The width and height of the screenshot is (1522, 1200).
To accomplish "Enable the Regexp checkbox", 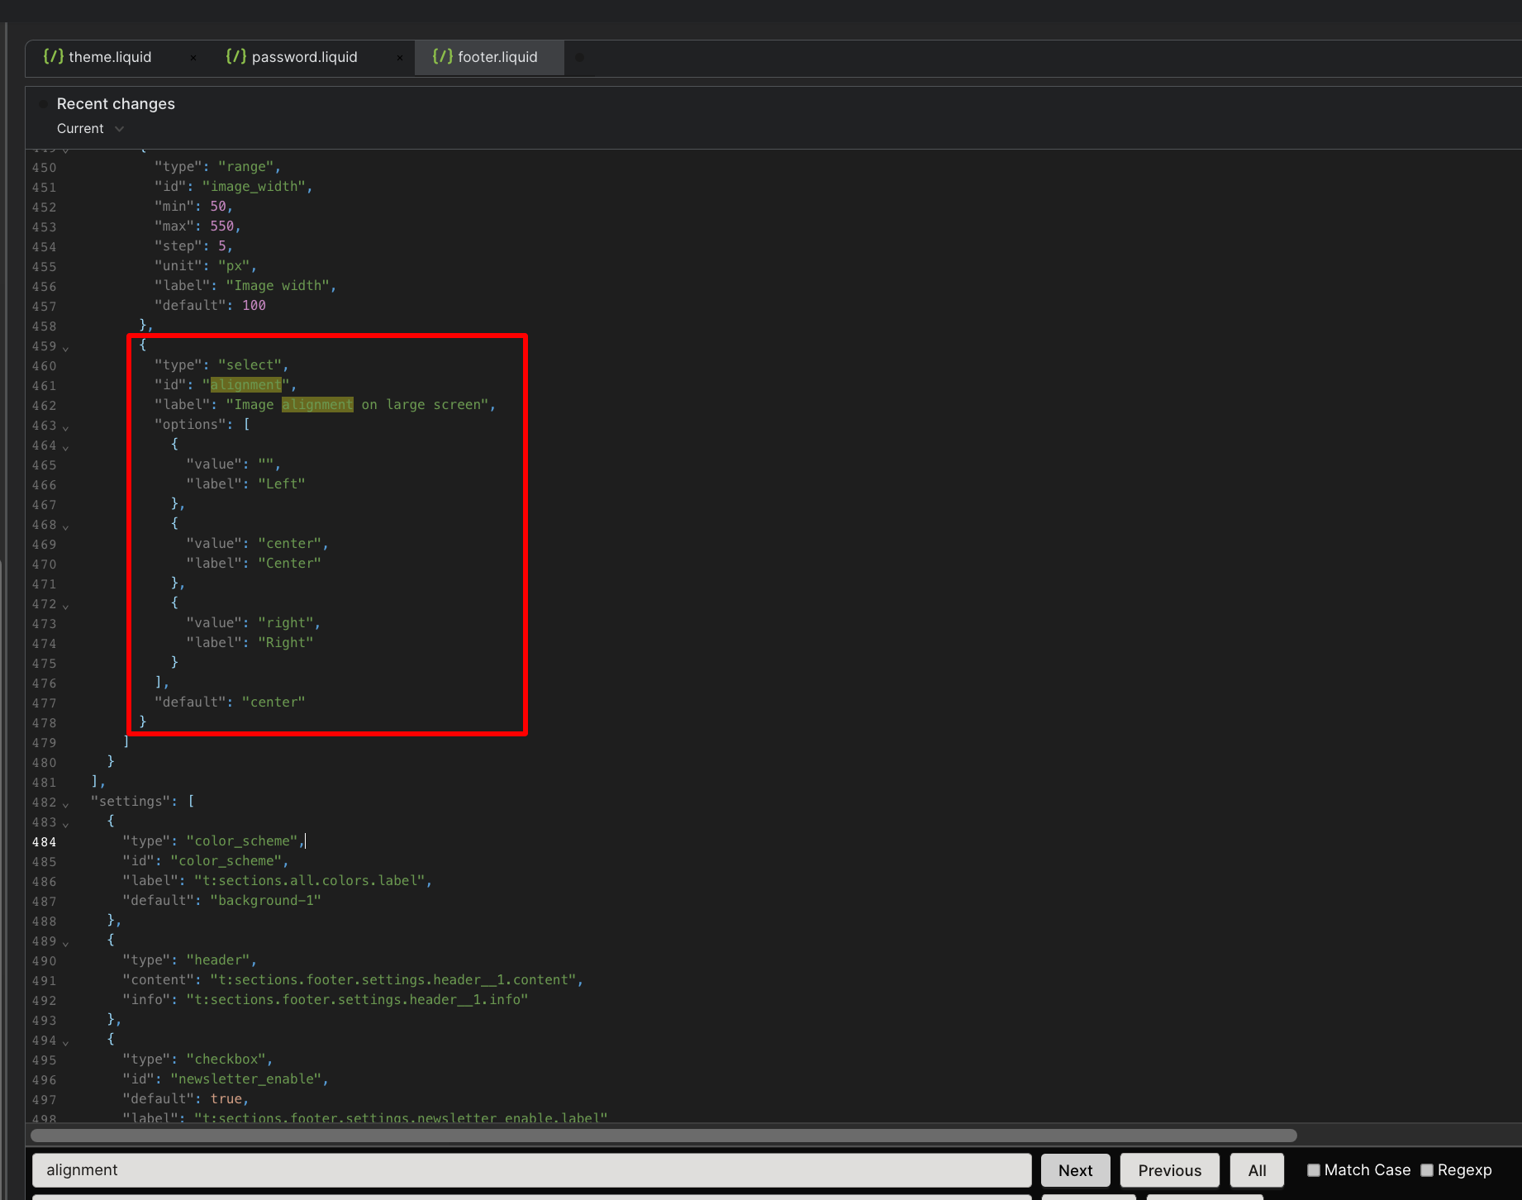I will [1427, 1170].
